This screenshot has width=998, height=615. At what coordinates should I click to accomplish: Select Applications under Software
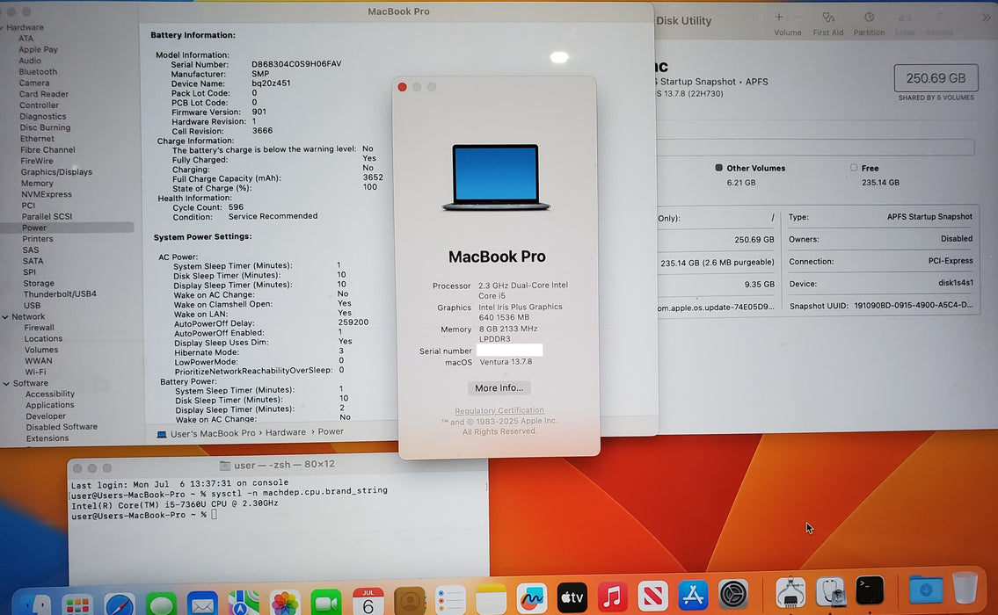(49, 405)
